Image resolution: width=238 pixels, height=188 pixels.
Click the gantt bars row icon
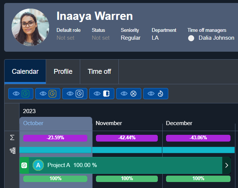point(12,151)
